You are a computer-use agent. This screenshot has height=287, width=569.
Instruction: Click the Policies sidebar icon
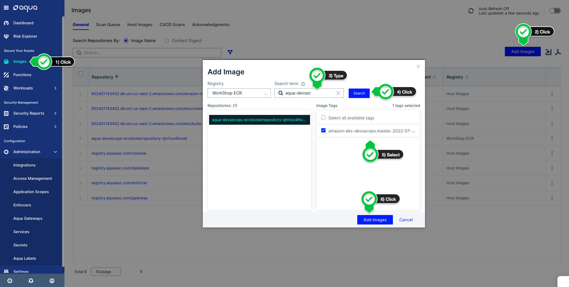coord(6,127)
